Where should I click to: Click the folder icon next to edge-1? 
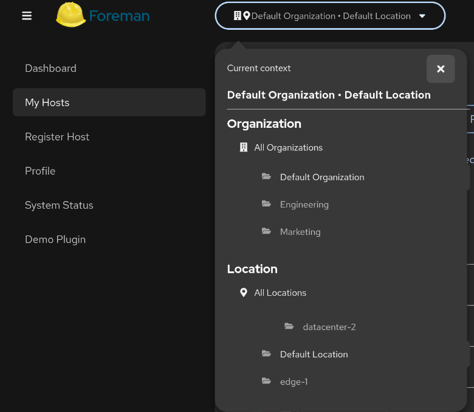tap(266, 382)
